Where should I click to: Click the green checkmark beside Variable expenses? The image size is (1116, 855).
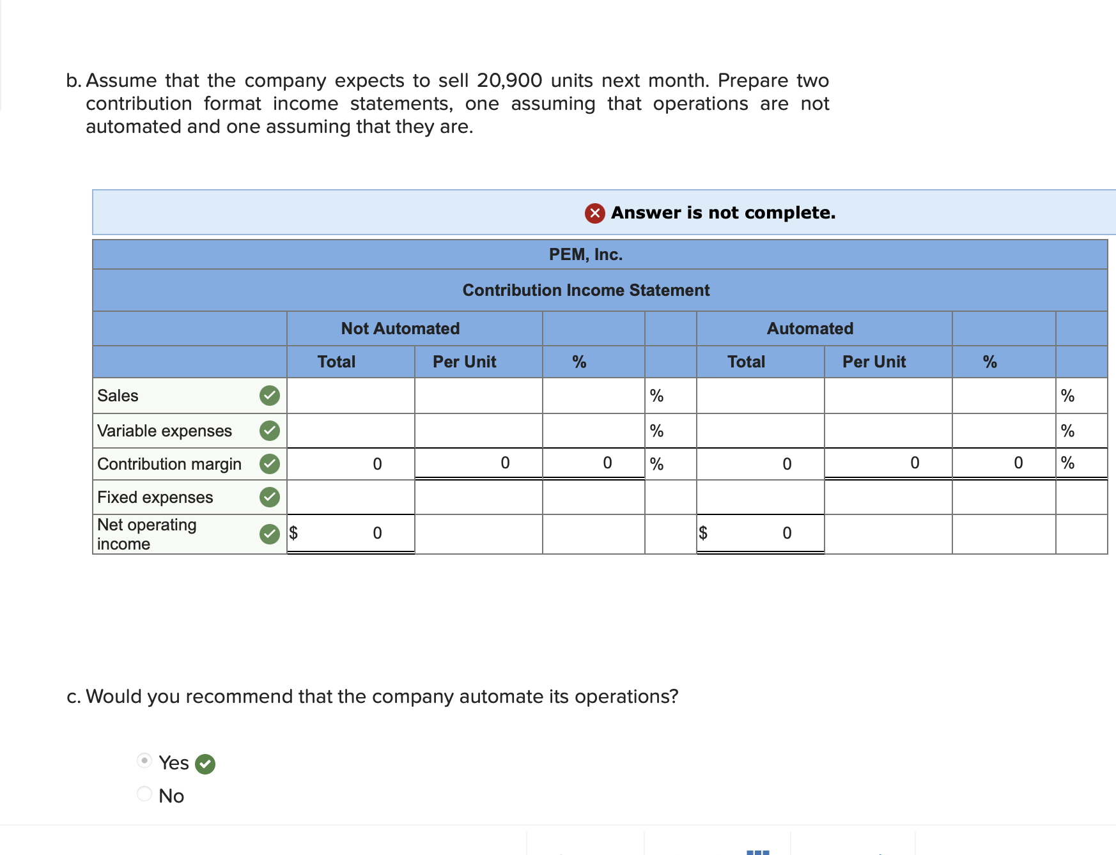point(270,430)
